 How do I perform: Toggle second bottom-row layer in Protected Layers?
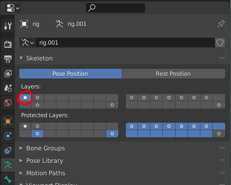coord(38,134)
